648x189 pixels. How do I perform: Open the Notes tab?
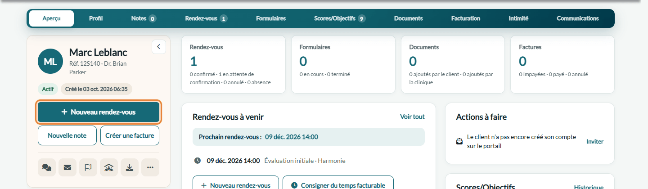144,18
